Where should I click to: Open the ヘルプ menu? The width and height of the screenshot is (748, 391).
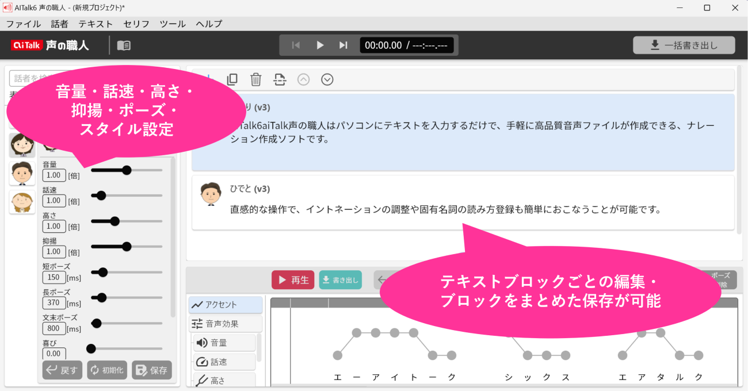click(x=209, y=24)
